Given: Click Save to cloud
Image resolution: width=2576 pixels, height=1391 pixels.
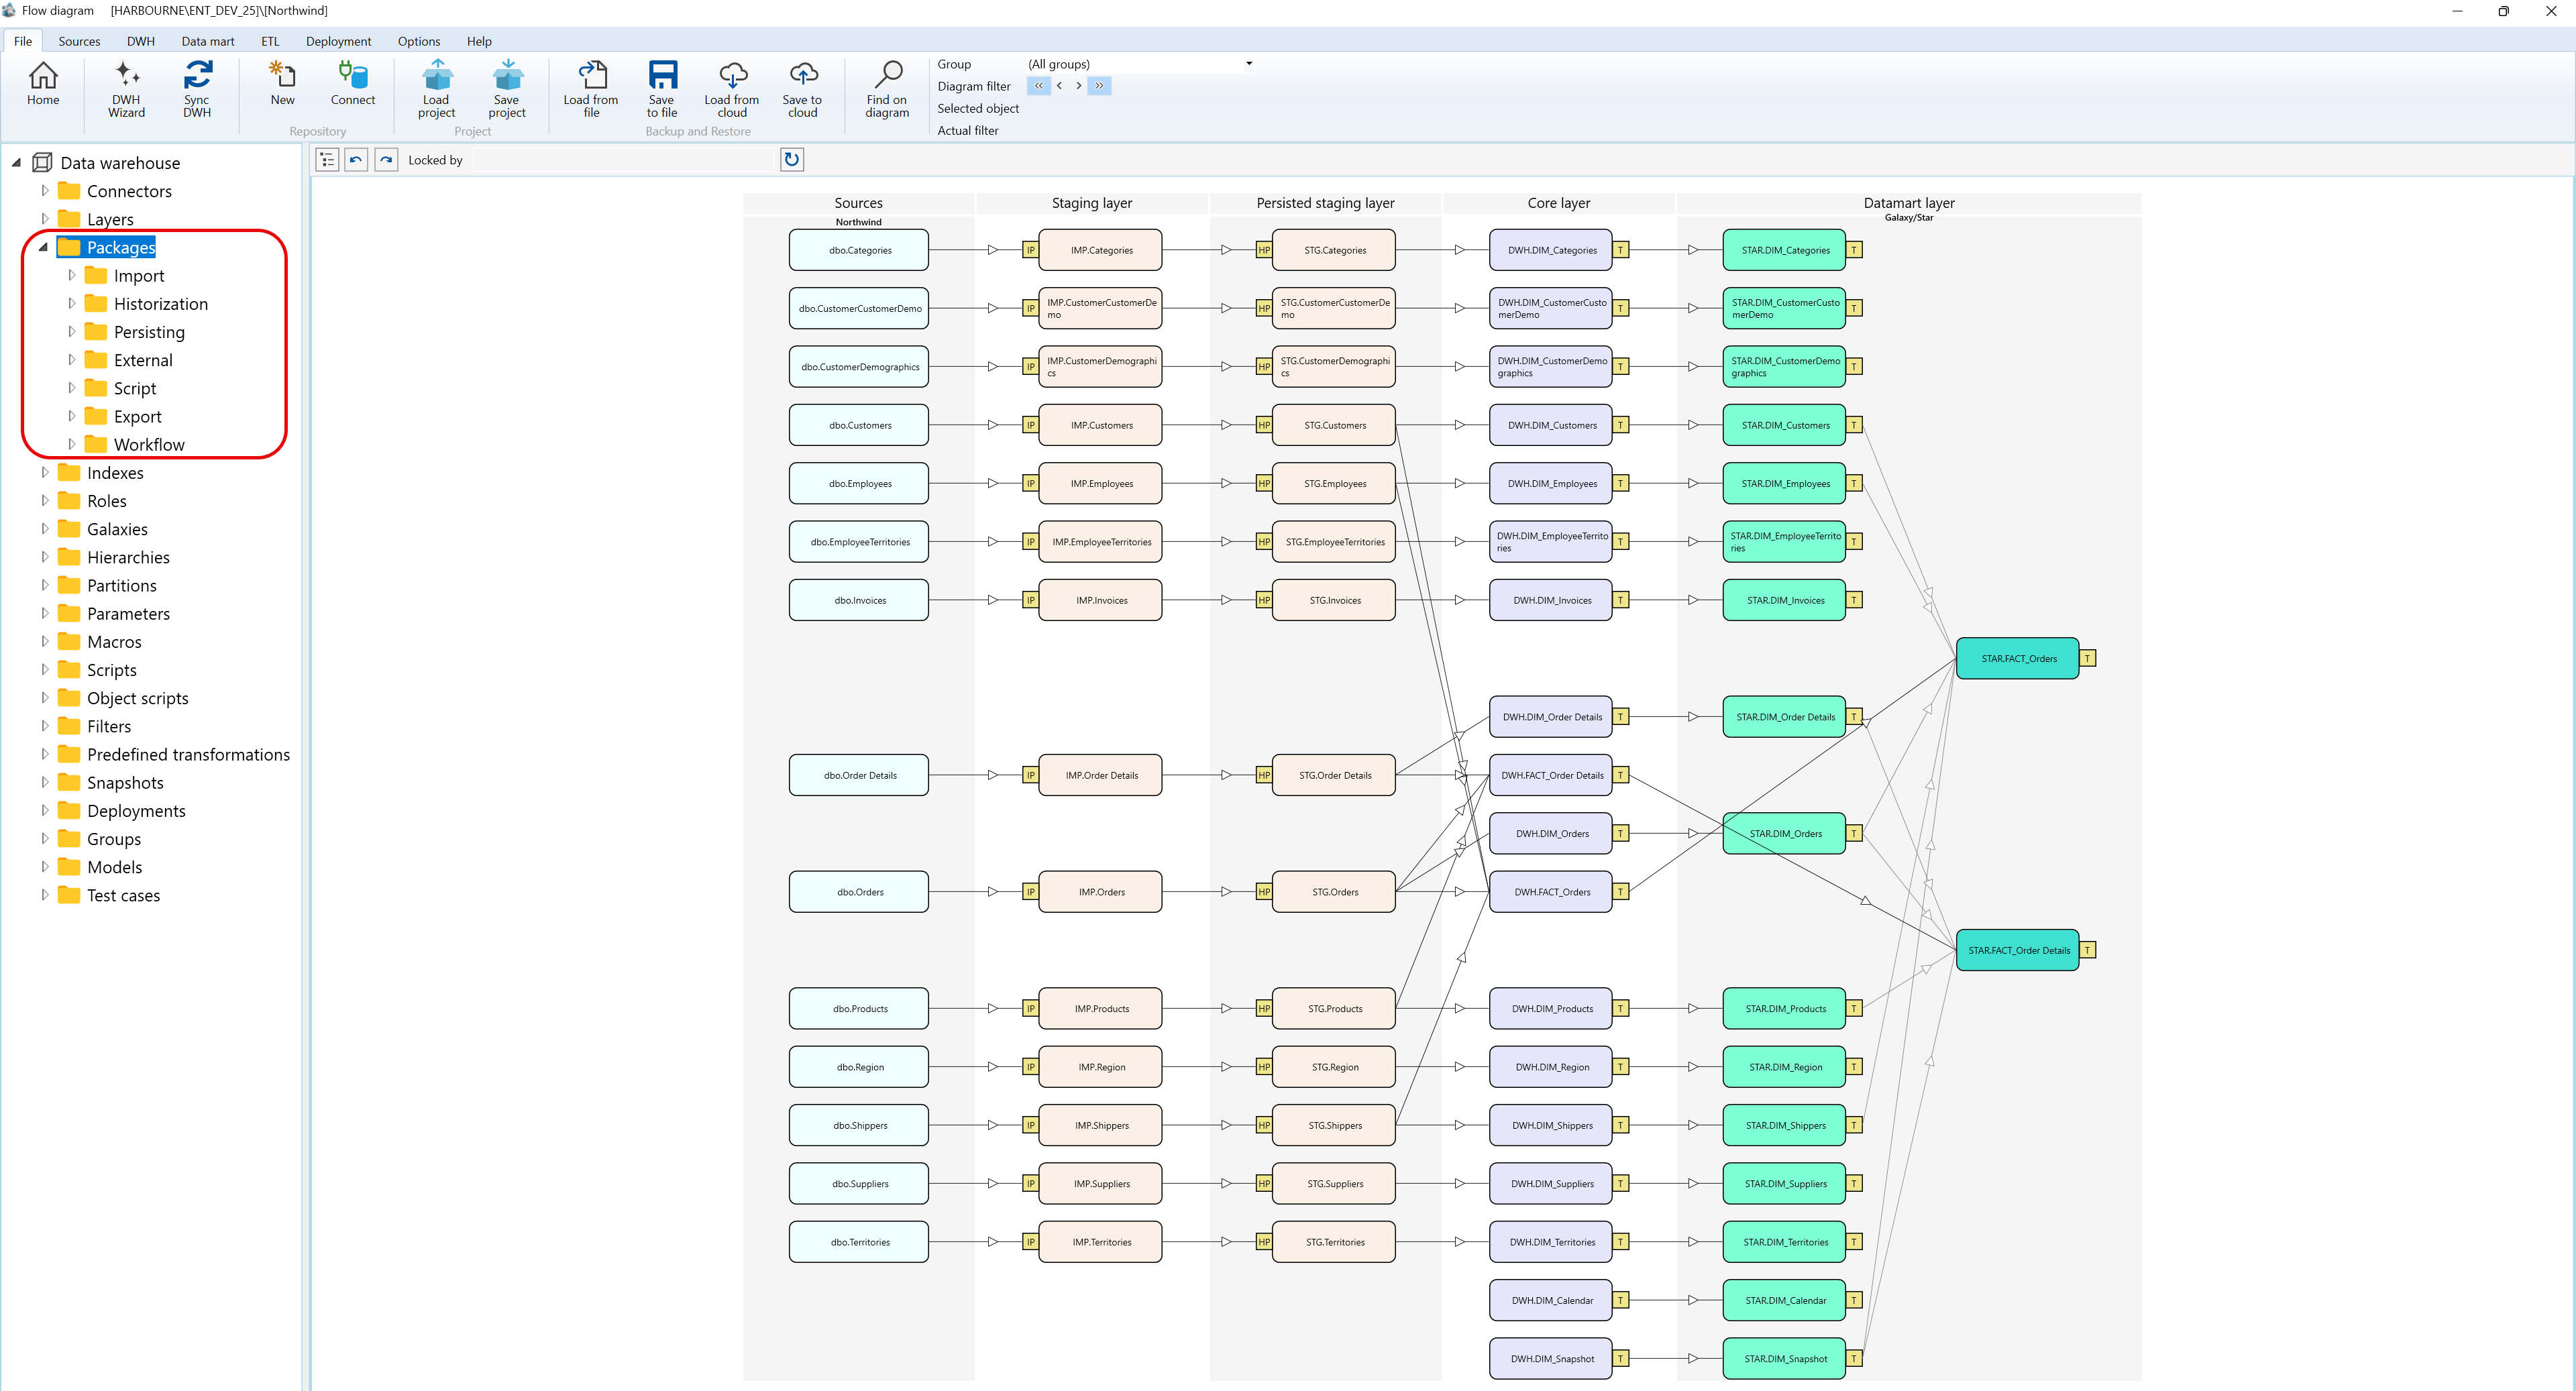Looking at the screenshot, I should (802, 89).
